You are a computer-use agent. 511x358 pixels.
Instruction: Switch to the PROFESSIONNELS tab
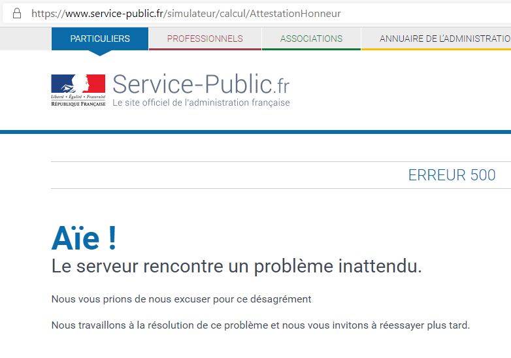[205, 39]
